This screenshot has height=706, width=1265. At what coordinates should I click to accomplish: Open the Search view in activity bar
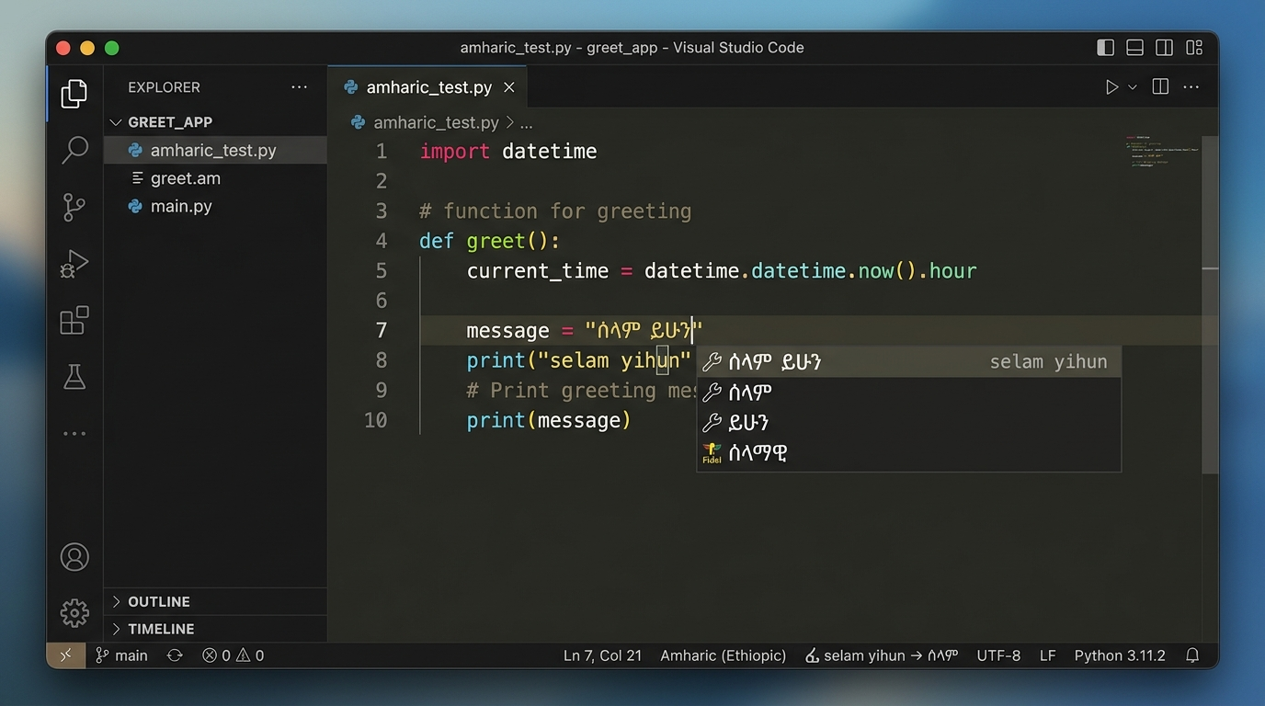tap(74, 150)
